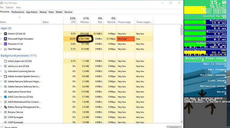Open the File menu
Screen dimensions: 230x128
tap(2, 7)
